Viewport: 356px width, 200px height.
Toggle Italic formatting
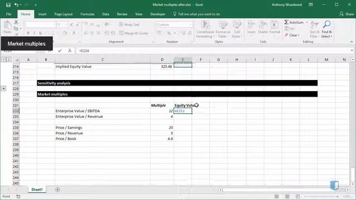pos(34,33)
